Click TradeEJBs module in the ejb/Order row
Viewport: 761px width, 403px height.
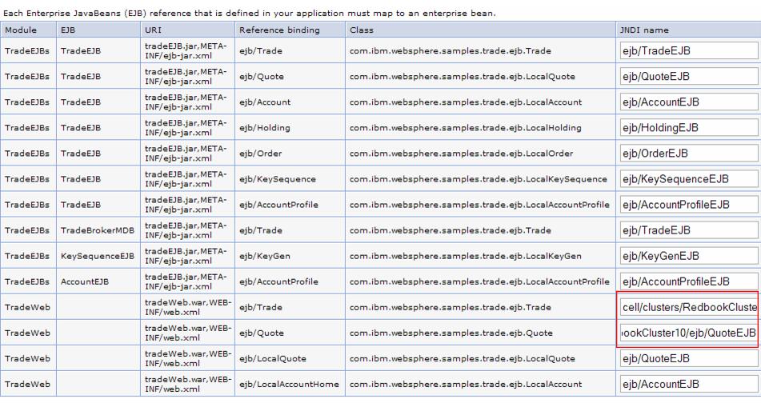click(x=27, y=154)
